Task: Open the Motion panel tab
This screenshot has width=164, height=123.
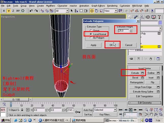Action: click(x=147, y=17)
